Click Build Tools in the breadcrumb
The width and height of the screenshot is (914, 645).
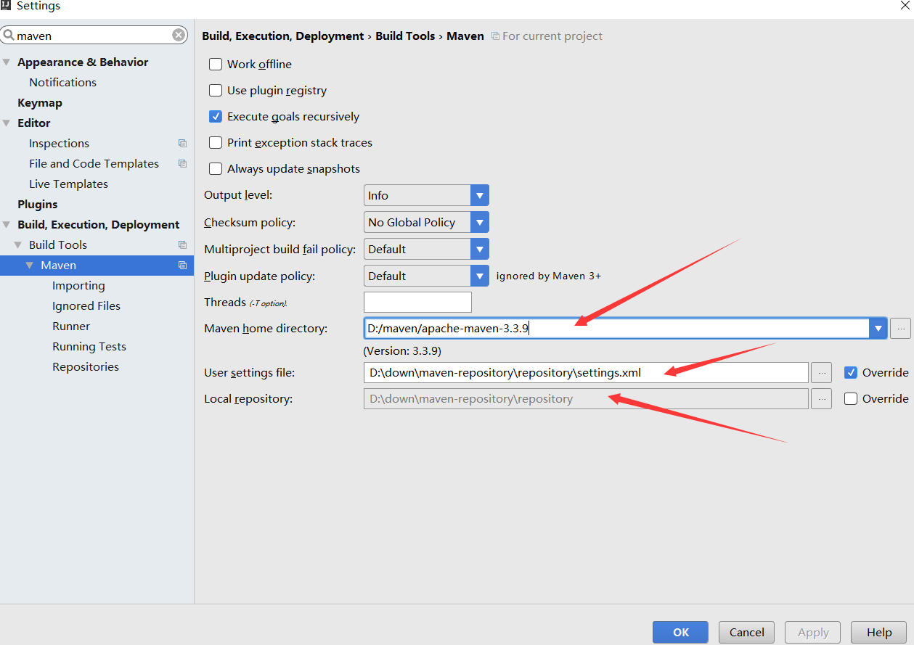[x=405, y=36]
